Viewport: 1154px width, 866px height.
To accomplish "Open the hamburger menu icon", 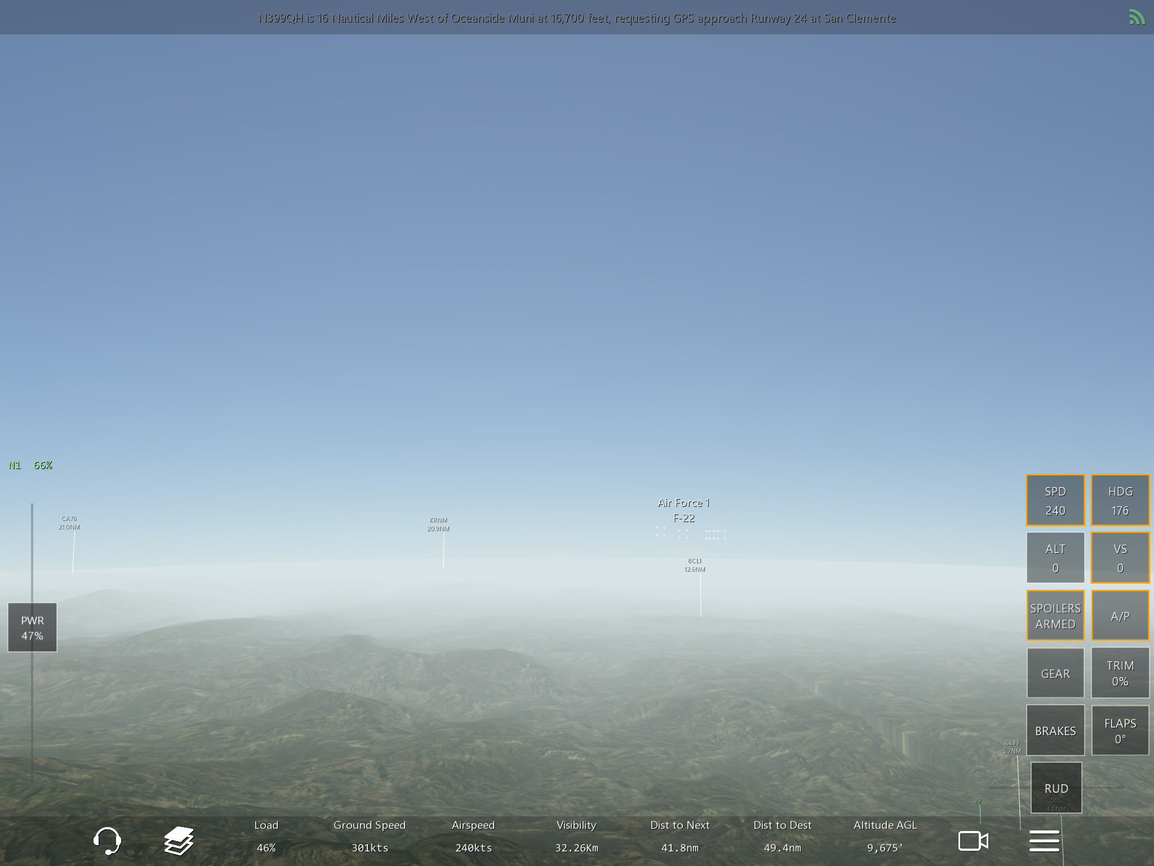I will (x=1044, y=841).
